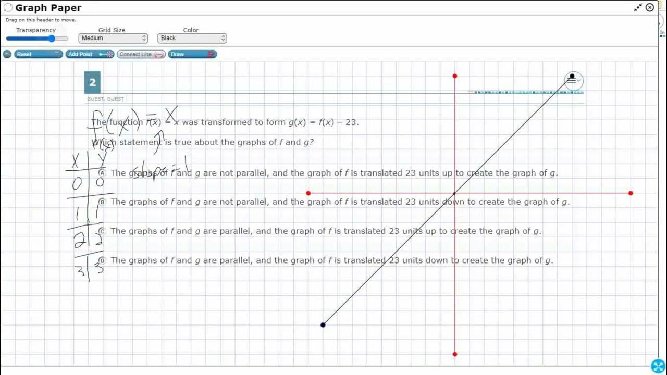Viewport: 667px width, 375px height.
Task: Click the blue icon in the bottom-right corner
Action: [658, 366]
